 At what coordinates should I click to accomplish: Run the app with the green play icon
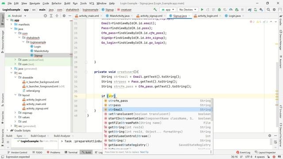[x=202, y=10]
